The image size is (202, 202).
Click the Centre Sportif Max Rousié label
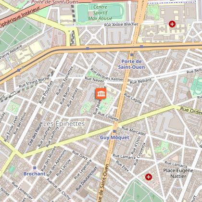(x=101, y=13)
